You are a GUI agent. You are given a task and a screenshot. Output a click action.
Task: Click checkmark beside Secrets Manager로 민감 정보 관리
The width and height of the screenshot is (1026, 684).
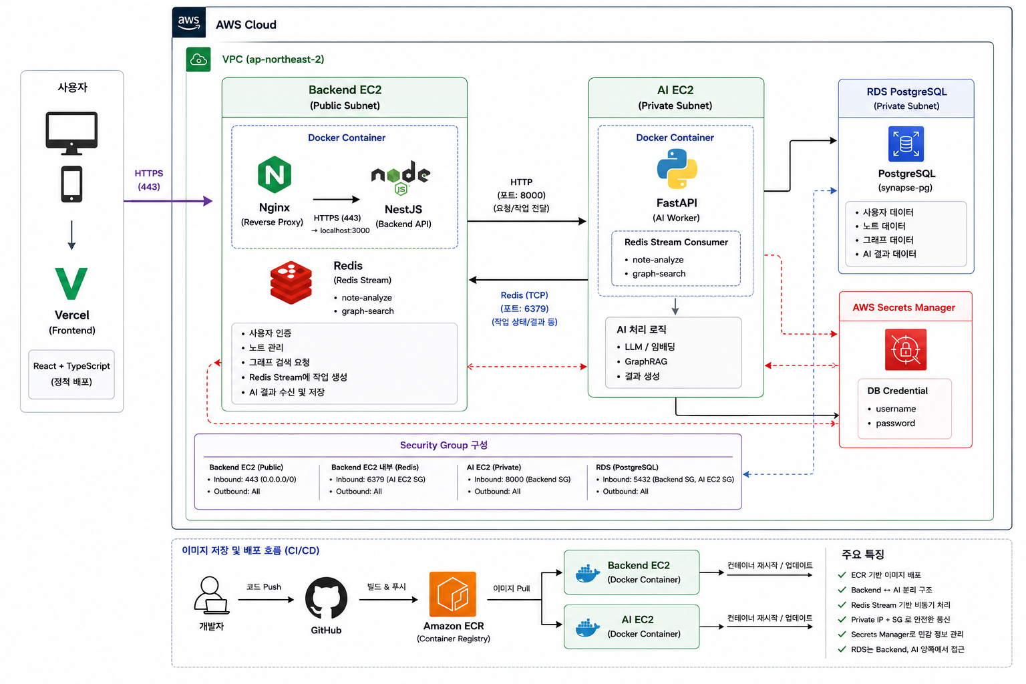coord(842,634)
